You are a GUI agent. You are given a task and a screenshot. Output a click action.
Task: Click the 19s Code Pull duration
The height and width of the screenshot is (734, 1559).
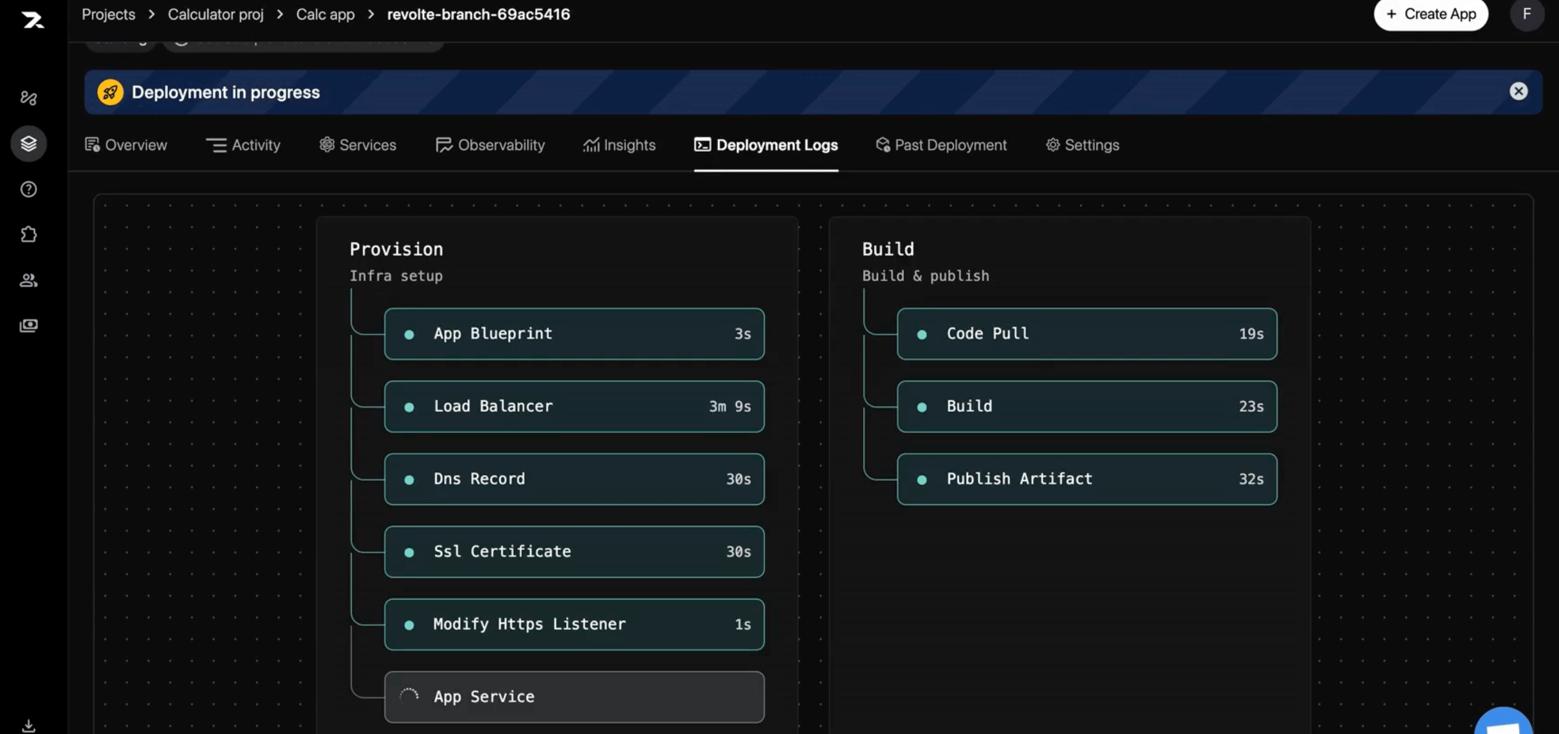tap(1251, 333)
